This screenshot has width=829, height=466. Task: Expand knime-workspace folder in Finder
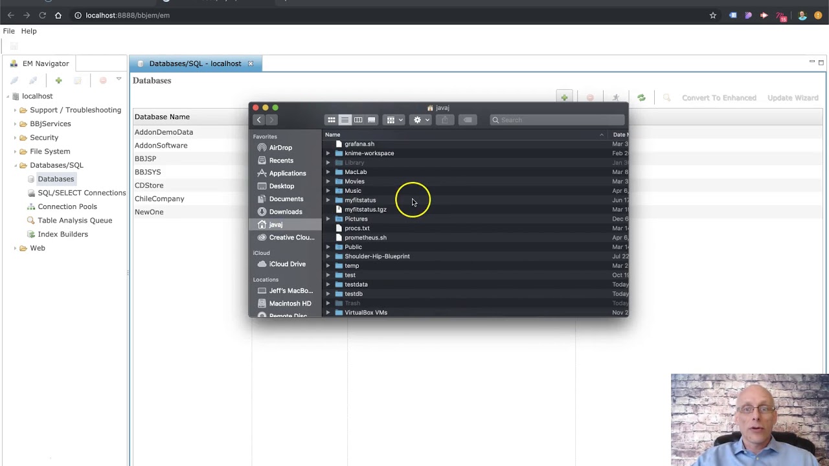pos(328,153)
